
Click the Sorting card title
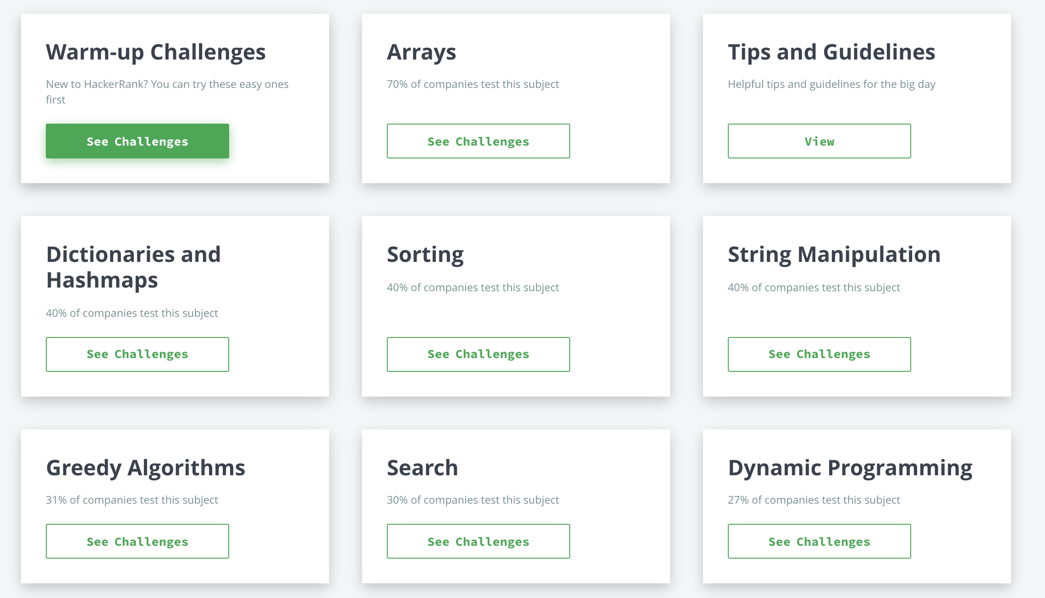[x=425, y=255]
